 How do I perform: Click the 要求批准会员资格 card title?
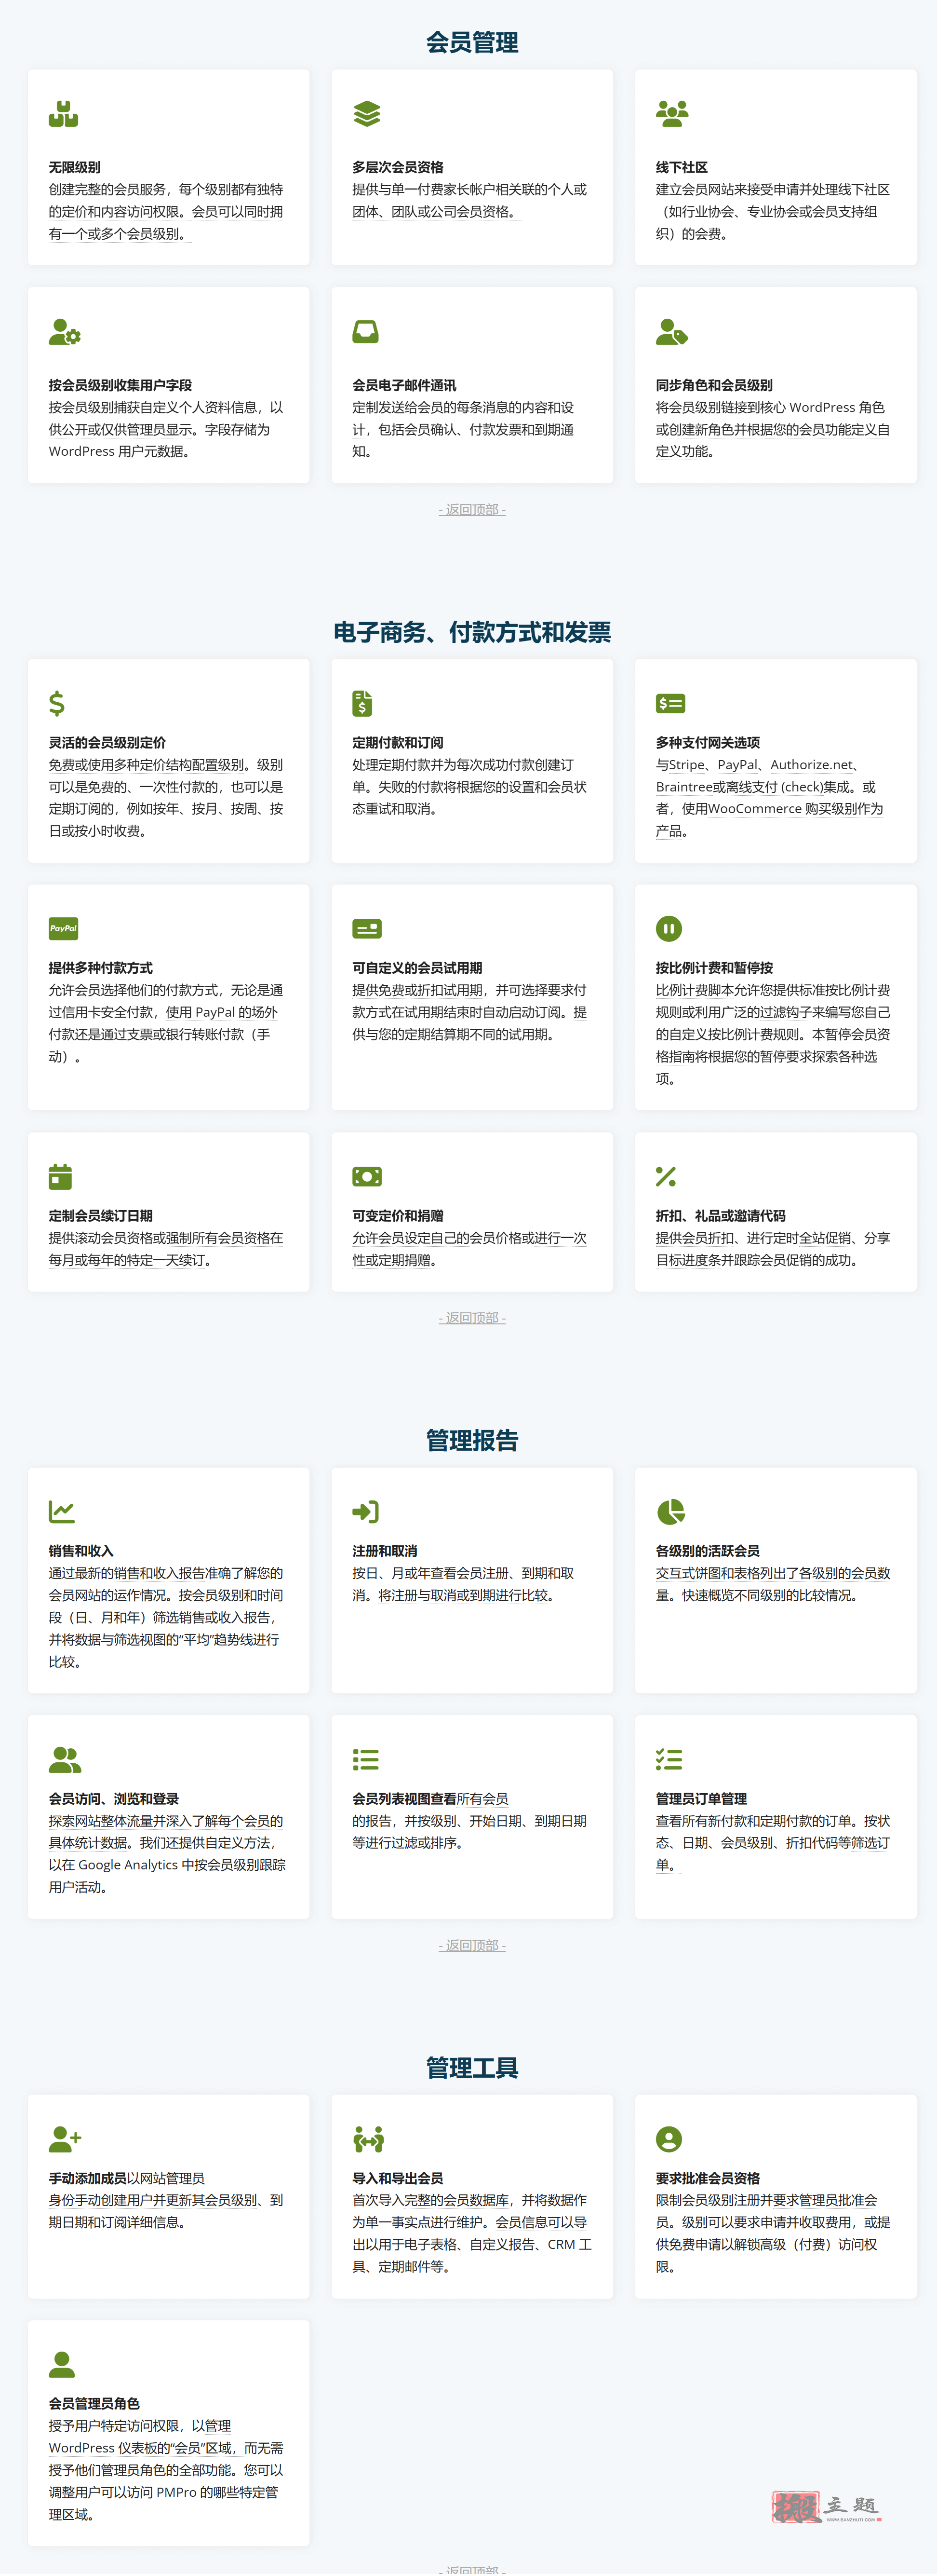click(707, 2179)
